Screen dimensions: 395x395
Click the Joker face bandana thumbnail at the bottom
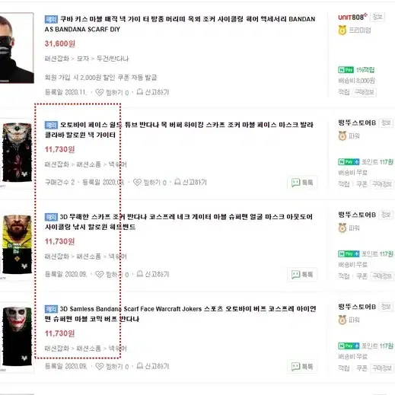[x=18, y=336]
